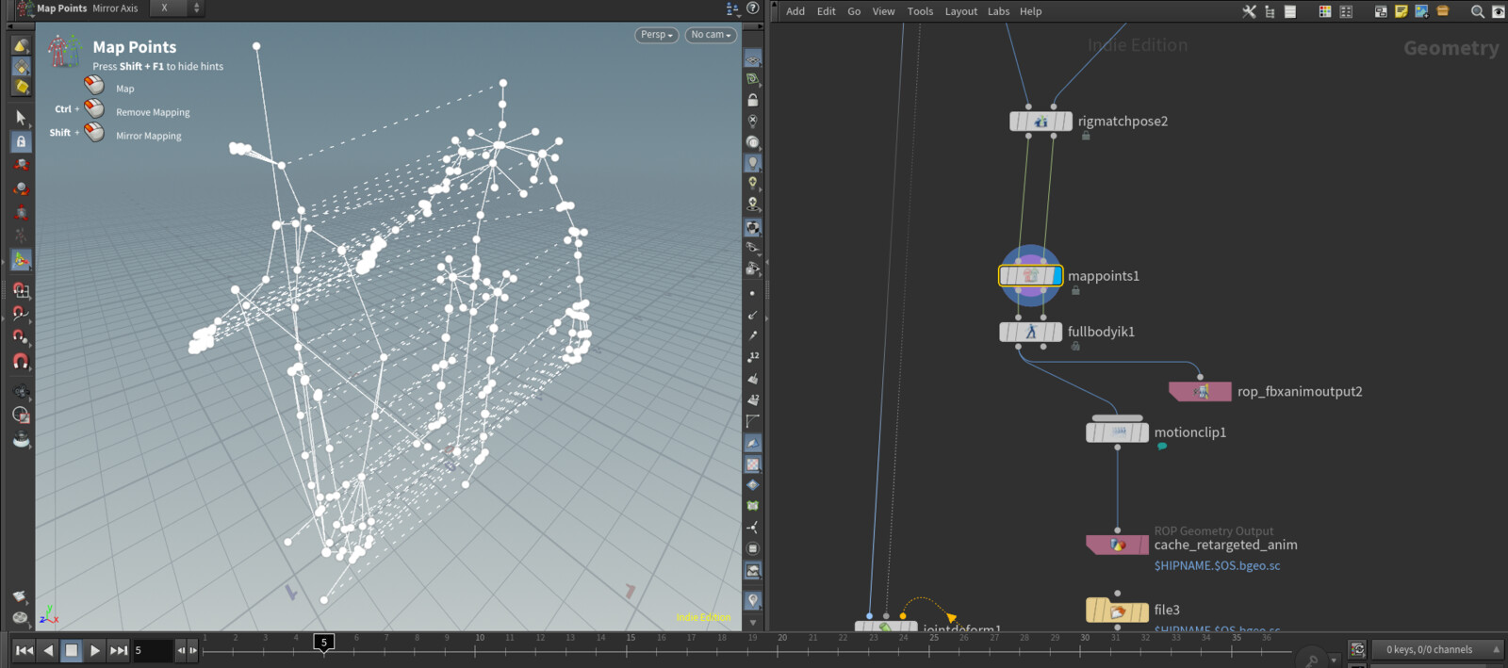Screen dimensions: 1508x668
Task: Select the rigmatchpose2 node
Action: click(x=1041, y=122)
